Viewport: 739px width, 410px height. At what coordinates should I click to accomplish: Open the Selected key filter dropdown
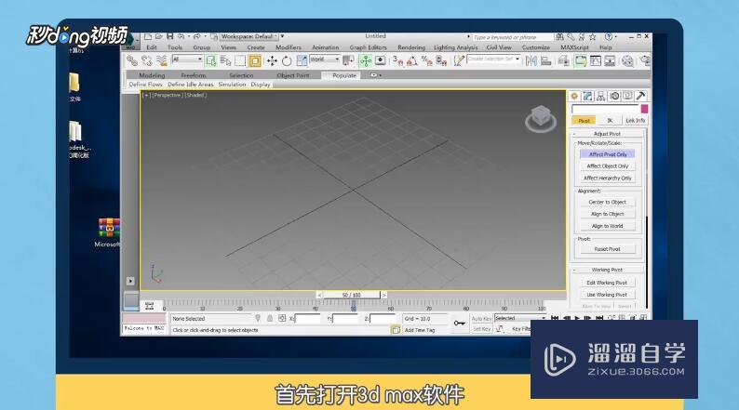[520, 318]
